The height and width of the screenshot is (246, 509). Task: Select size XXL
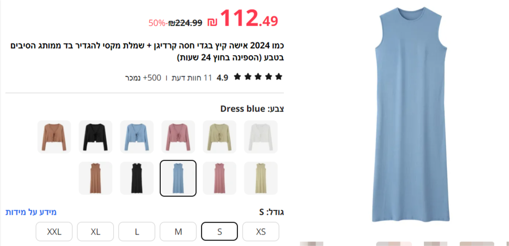(54, 231)
